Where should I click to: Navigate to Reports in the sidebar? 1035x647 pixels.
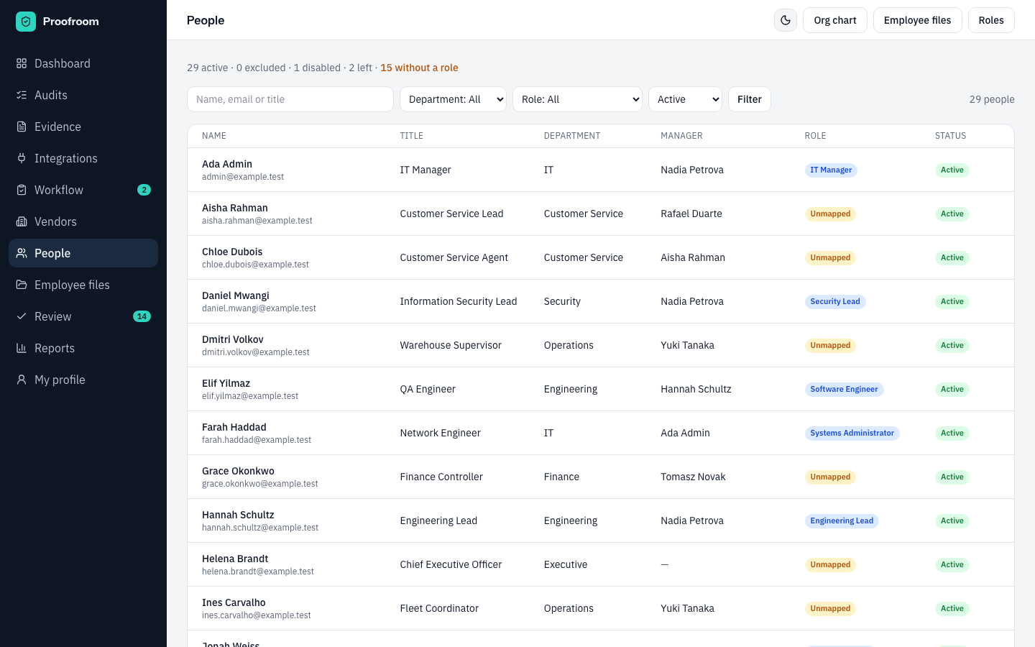click(x=83, y=348)
